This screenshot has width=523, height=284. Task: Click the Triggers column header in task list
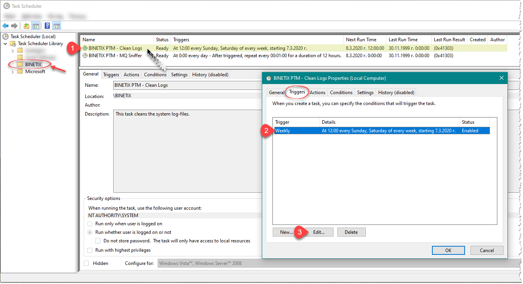pos(258,40)
